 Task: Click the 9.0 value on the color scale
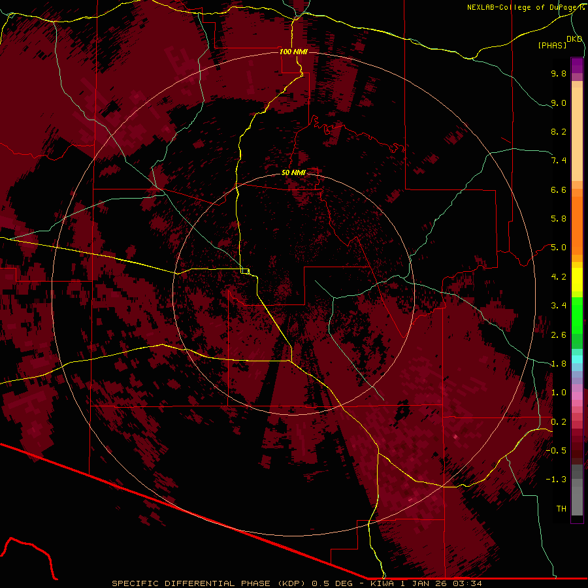point(559,103)
